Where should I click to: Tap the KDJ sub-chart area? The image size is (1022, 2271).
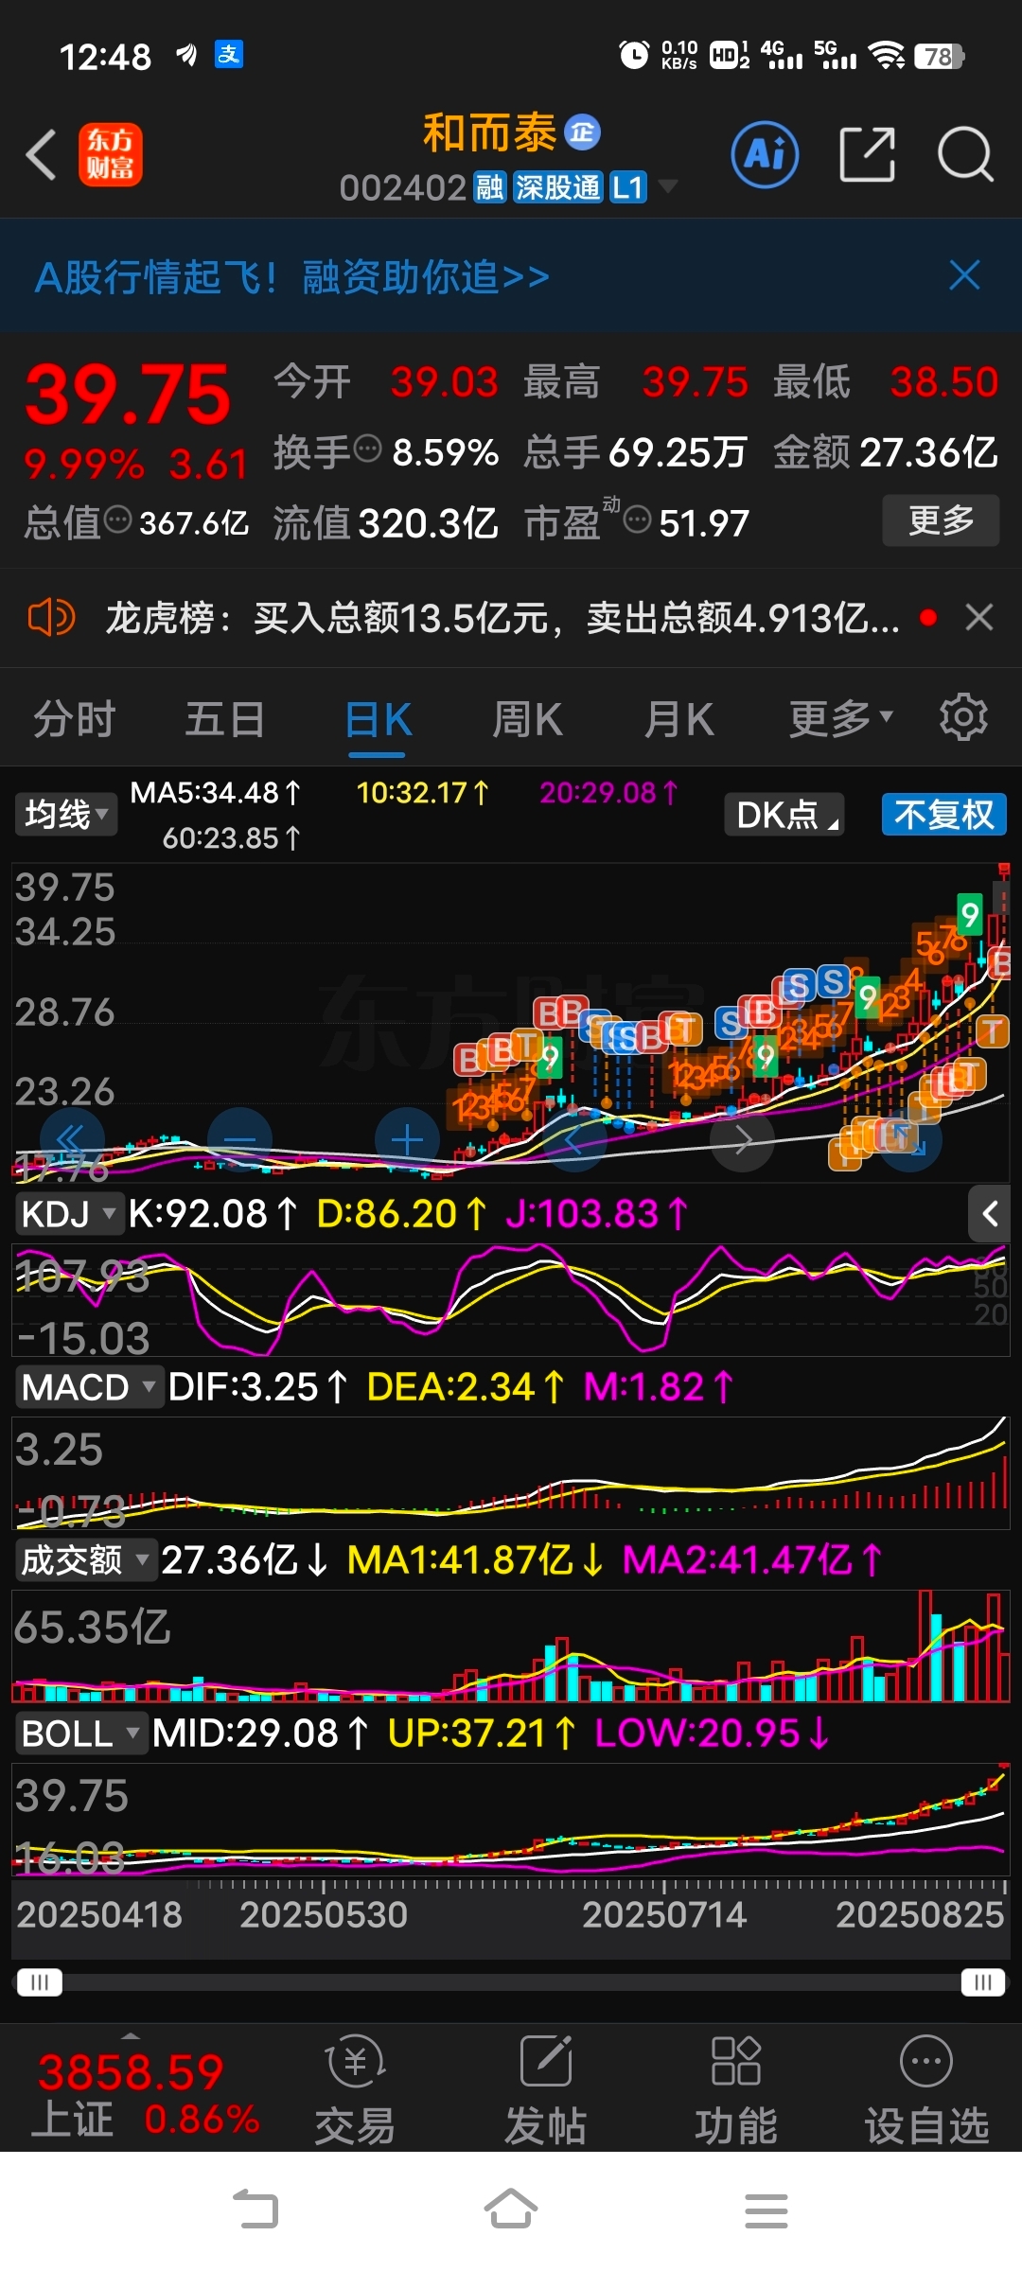tap(511, 1299)
